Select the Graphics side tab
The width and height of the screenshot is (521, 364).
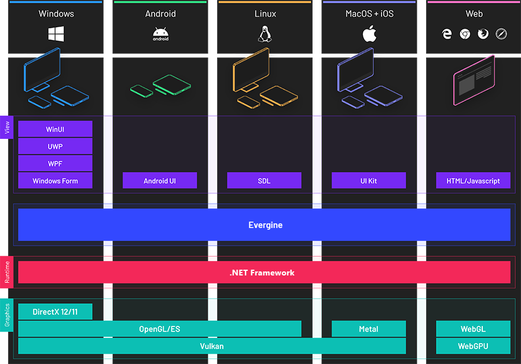click(7, 315)
